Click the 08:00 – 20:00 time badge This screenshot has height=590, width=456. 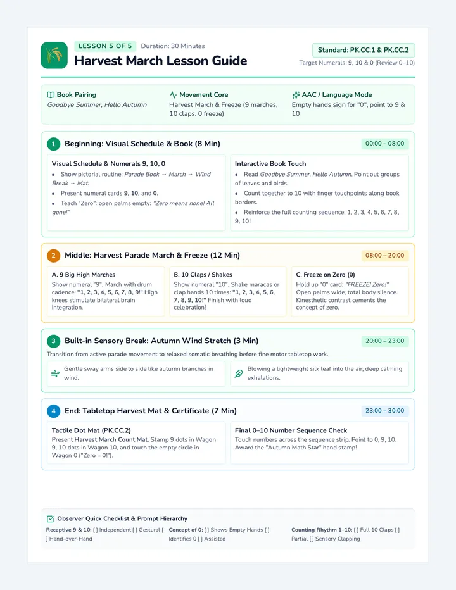[x=385, y=256]
